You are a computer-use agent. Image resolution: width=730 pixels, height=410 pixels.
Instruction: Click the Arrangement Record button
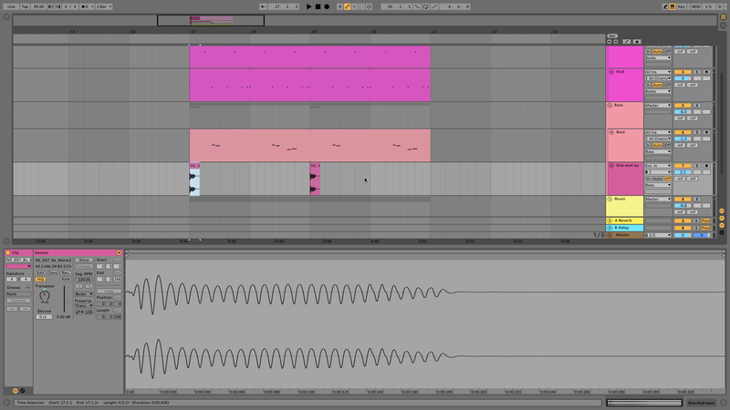point(327,6)
